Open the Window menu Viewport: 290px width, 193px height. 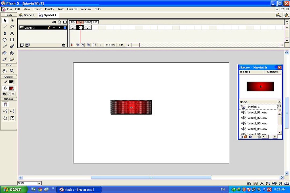[x=86, y=9]
